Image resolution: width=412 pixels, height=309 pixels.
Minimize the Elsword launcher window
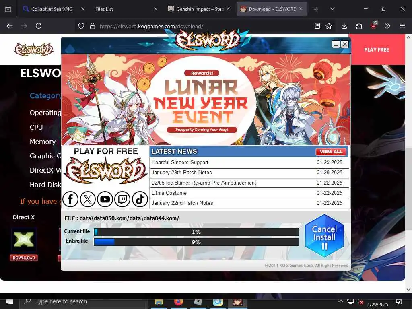pyautogui.click(x=336, y=44)
